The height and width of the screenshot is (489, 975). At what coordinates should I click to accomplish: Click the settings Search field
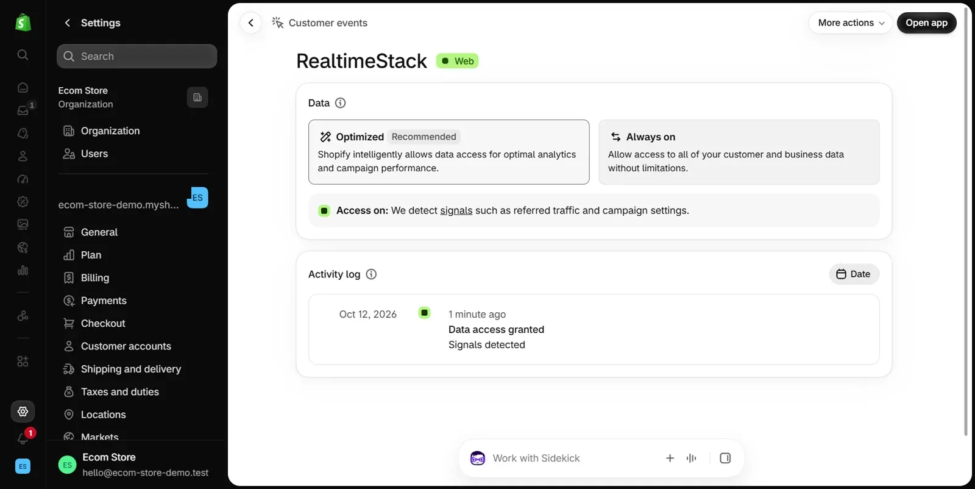[x=137, y=56]
